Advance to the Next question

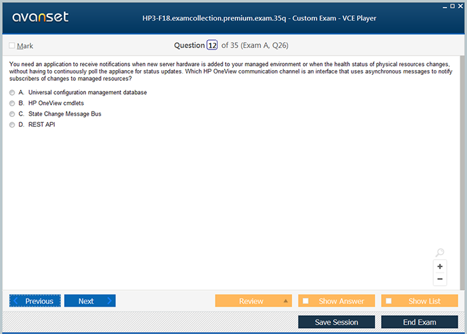[x=89, y=301]
